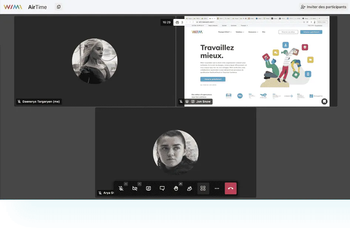Viewport: 350px width, 232px height.
Task: Click Arya's muted microphone indicator
Action: point(100,193)
